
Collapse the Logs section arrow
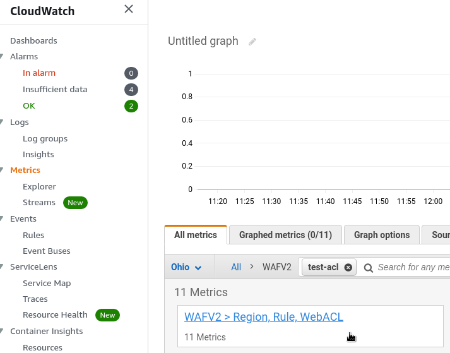click(x=2, y=122)
